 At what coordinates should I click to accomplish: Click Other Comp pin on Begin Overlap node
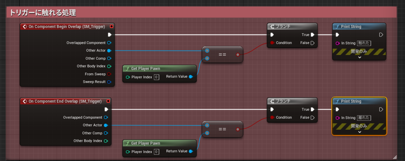[x=109, y=58]
